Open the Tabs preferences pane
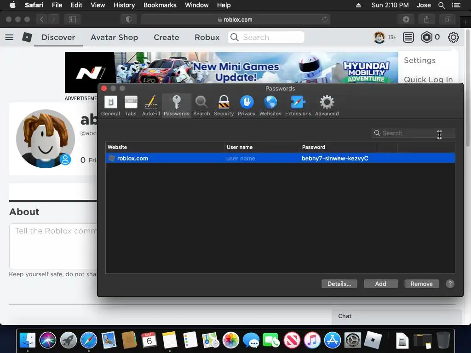Viewport: 471px width, 353px height. tap(131, 106)
